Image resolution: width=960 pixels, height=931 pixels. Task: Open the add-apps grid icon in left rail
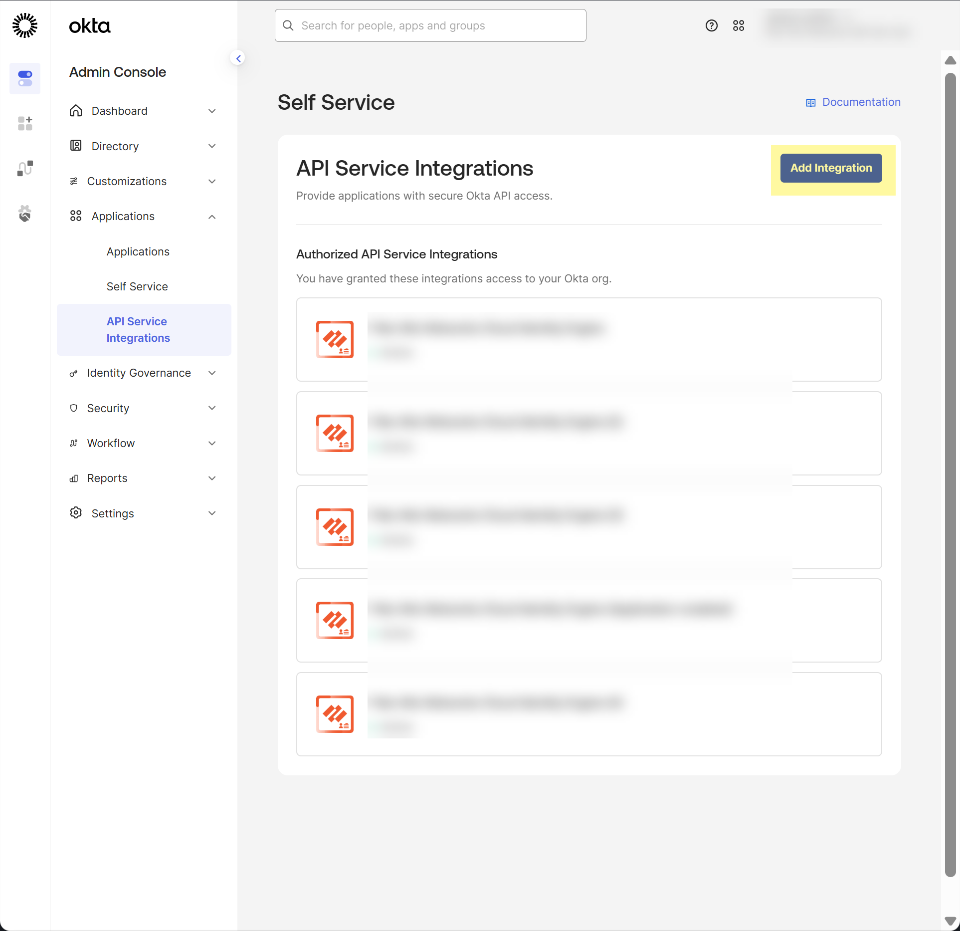tap(25, 123)
